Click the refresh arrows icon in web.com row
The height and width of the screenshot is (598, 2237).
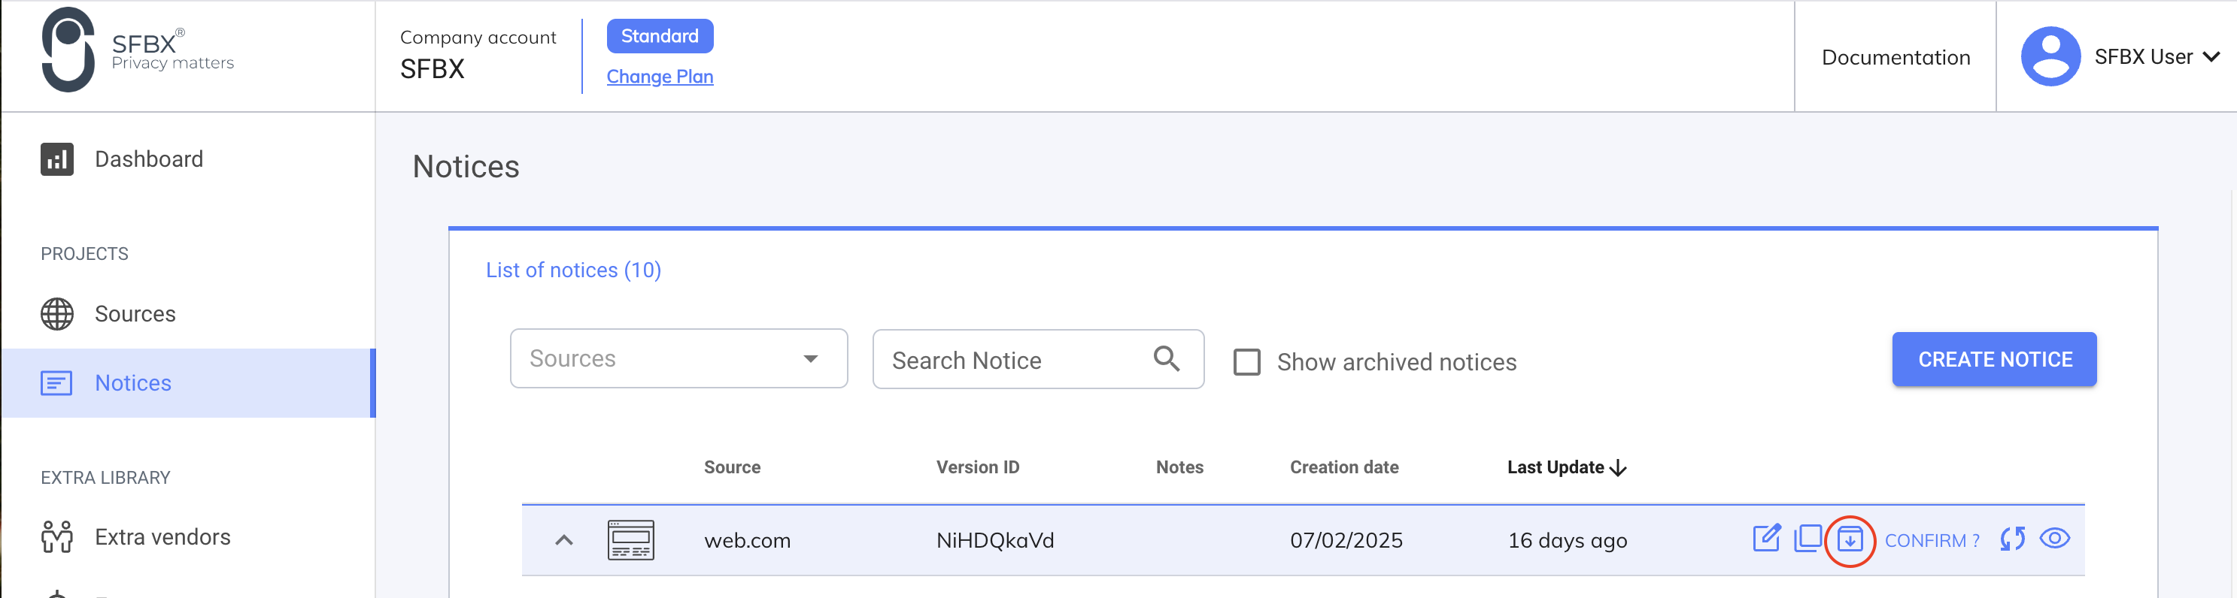click(2012, 539)
